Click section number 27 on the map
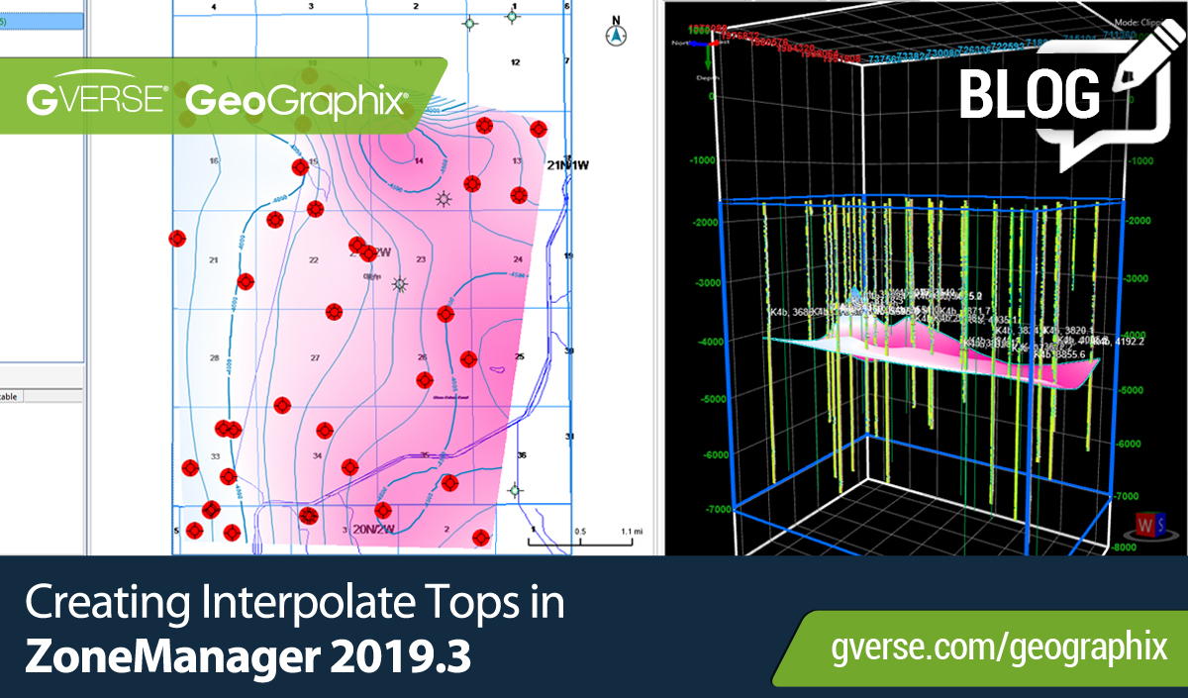 pos(315,357)
